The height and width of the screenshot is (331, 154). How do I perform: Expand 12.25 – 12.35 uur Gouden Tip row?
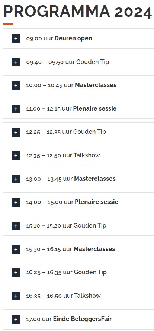pyautogui.click(x=78, y=132)
